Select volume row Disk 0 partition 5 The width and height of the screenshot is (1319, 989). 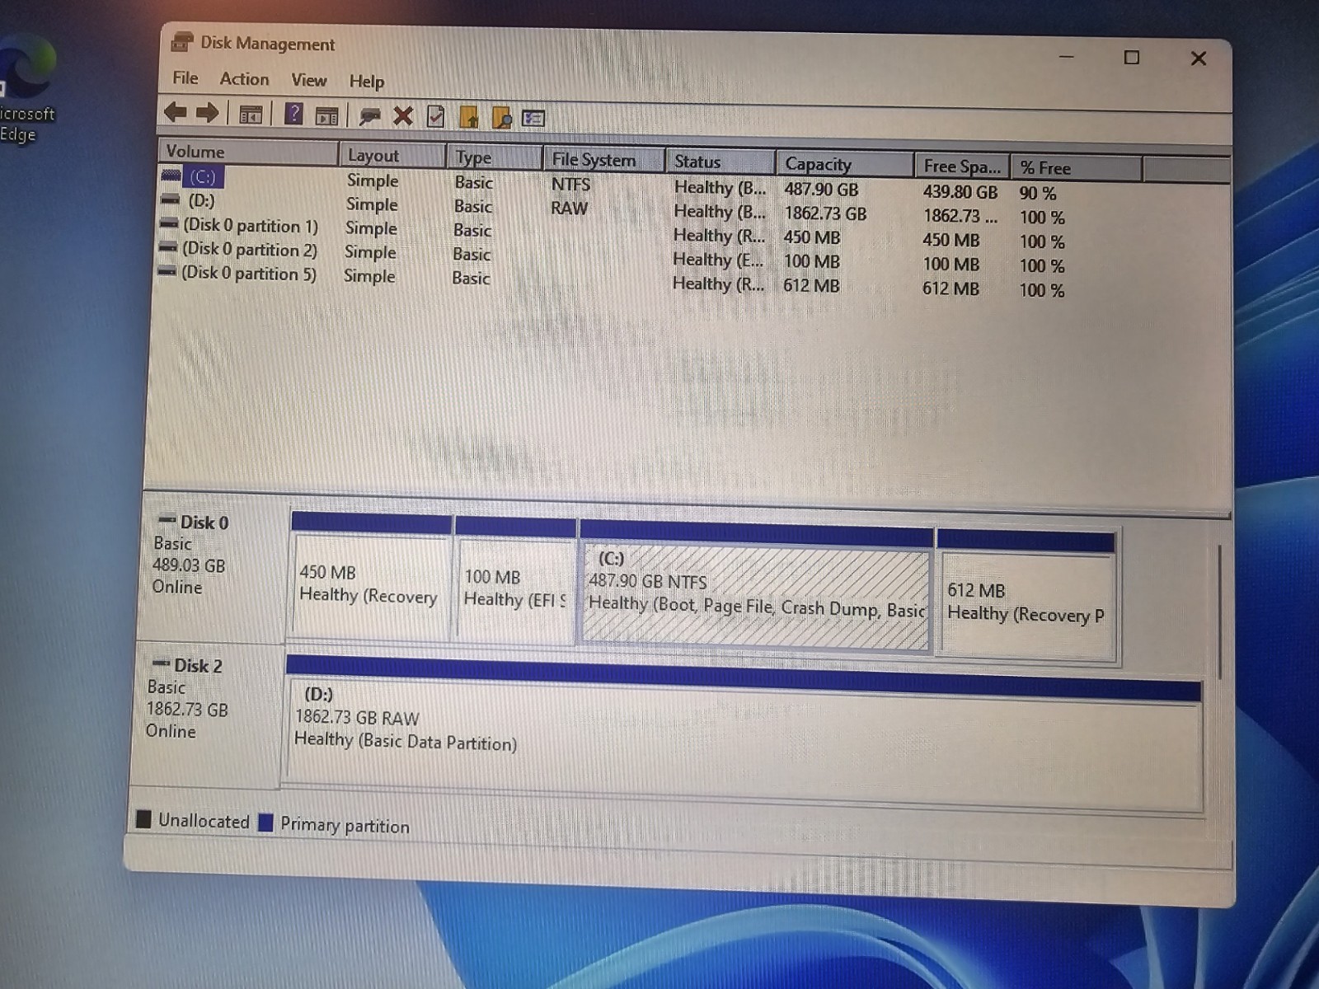610,279
